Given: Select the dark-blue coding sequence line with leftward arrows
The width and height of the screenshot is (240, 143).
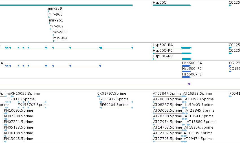Looking at the screenshot, I should point(50,66).
